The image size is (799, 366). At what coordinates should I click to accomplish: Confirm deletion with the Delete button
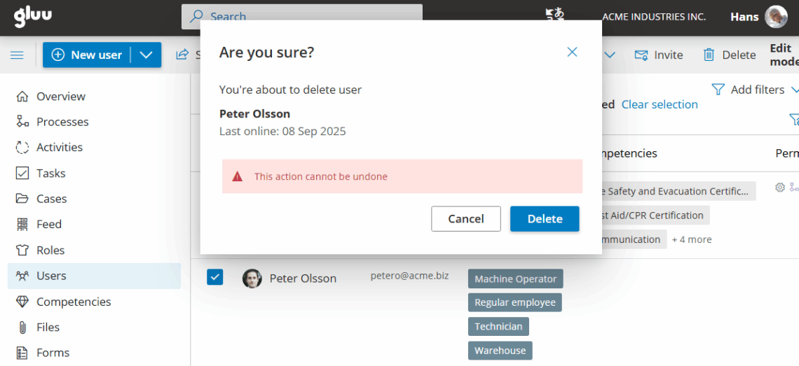tap(544, 219)
